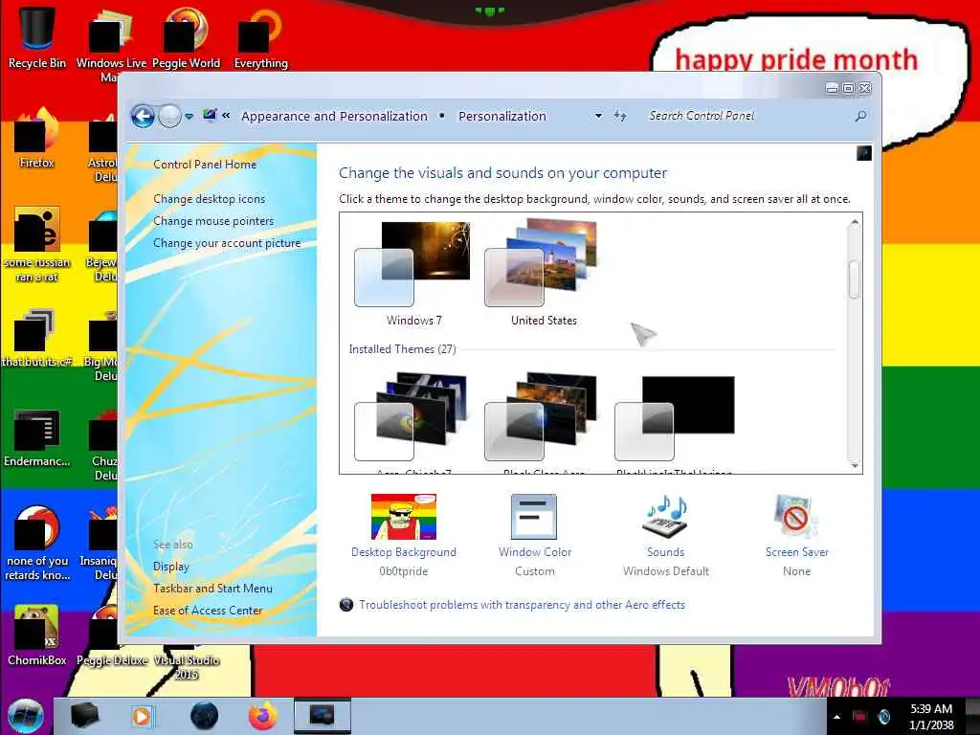Open Peggle World desktop icon
This screenshot has width=980, height=735.
[187, 36]
